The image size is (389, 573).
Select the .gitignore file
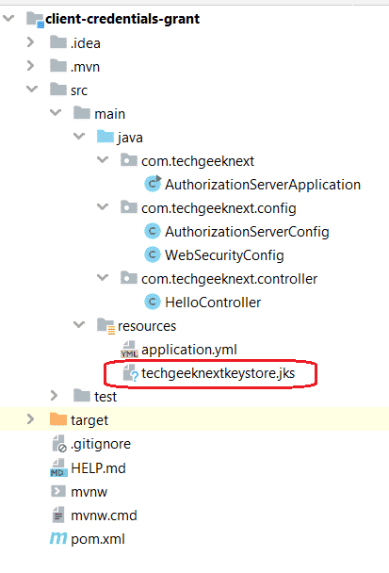click(101, 444)
